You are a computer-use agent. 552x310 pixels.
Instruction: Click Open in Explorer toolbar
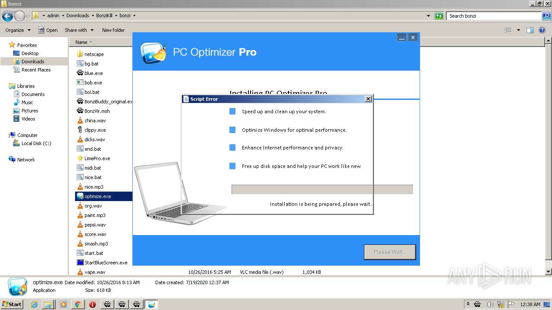pos(48,30)
